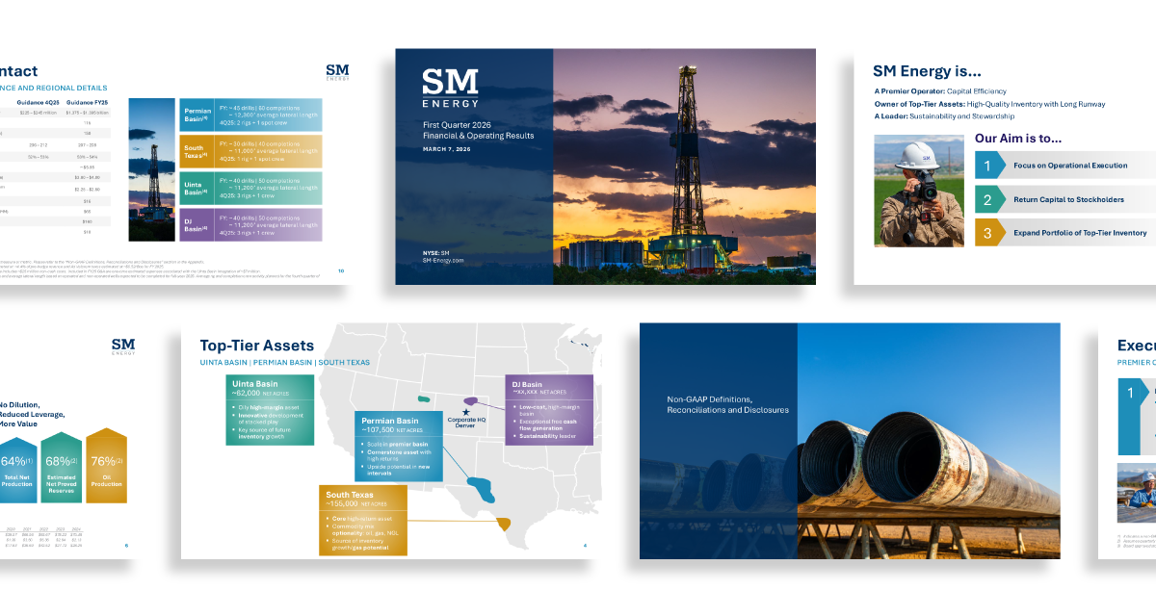Viewport: 1156px width, 616px height.
Task: Click the "~62,000 NET ACRES" text in Uinta callout
Action: 259,394
